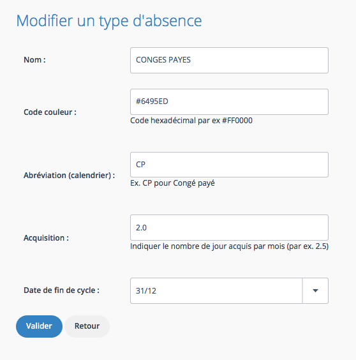Edit the Acquisition field showing 2.0

pyautogui.click(x=229, y=227)
